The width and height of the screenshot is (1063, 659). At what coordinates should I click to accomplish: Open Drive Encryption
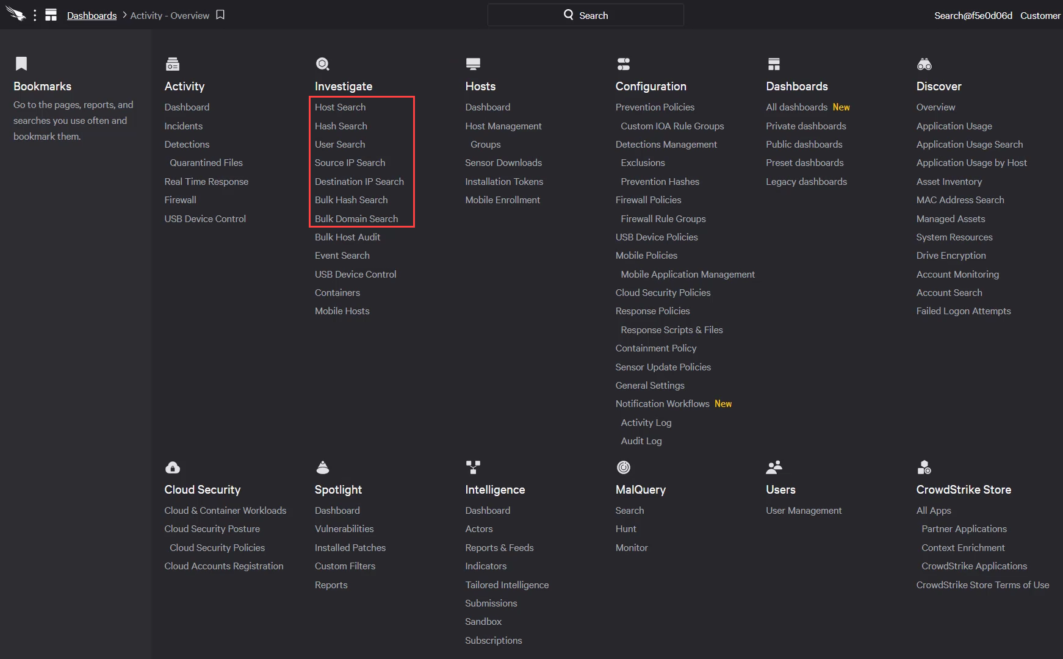tap(951, 256)
